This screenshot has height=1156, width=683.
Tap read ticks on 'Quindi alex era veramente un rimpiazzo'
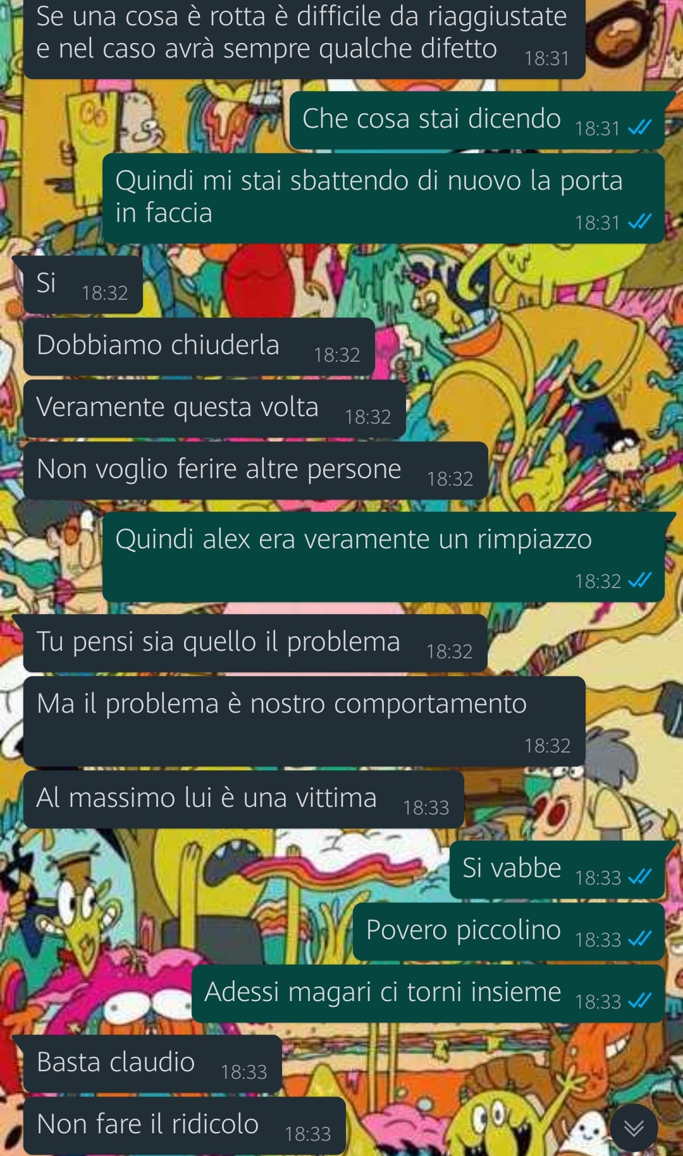pos(639,581)
